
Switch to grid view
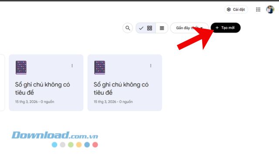pyautogui.click(x=146, y=28)
